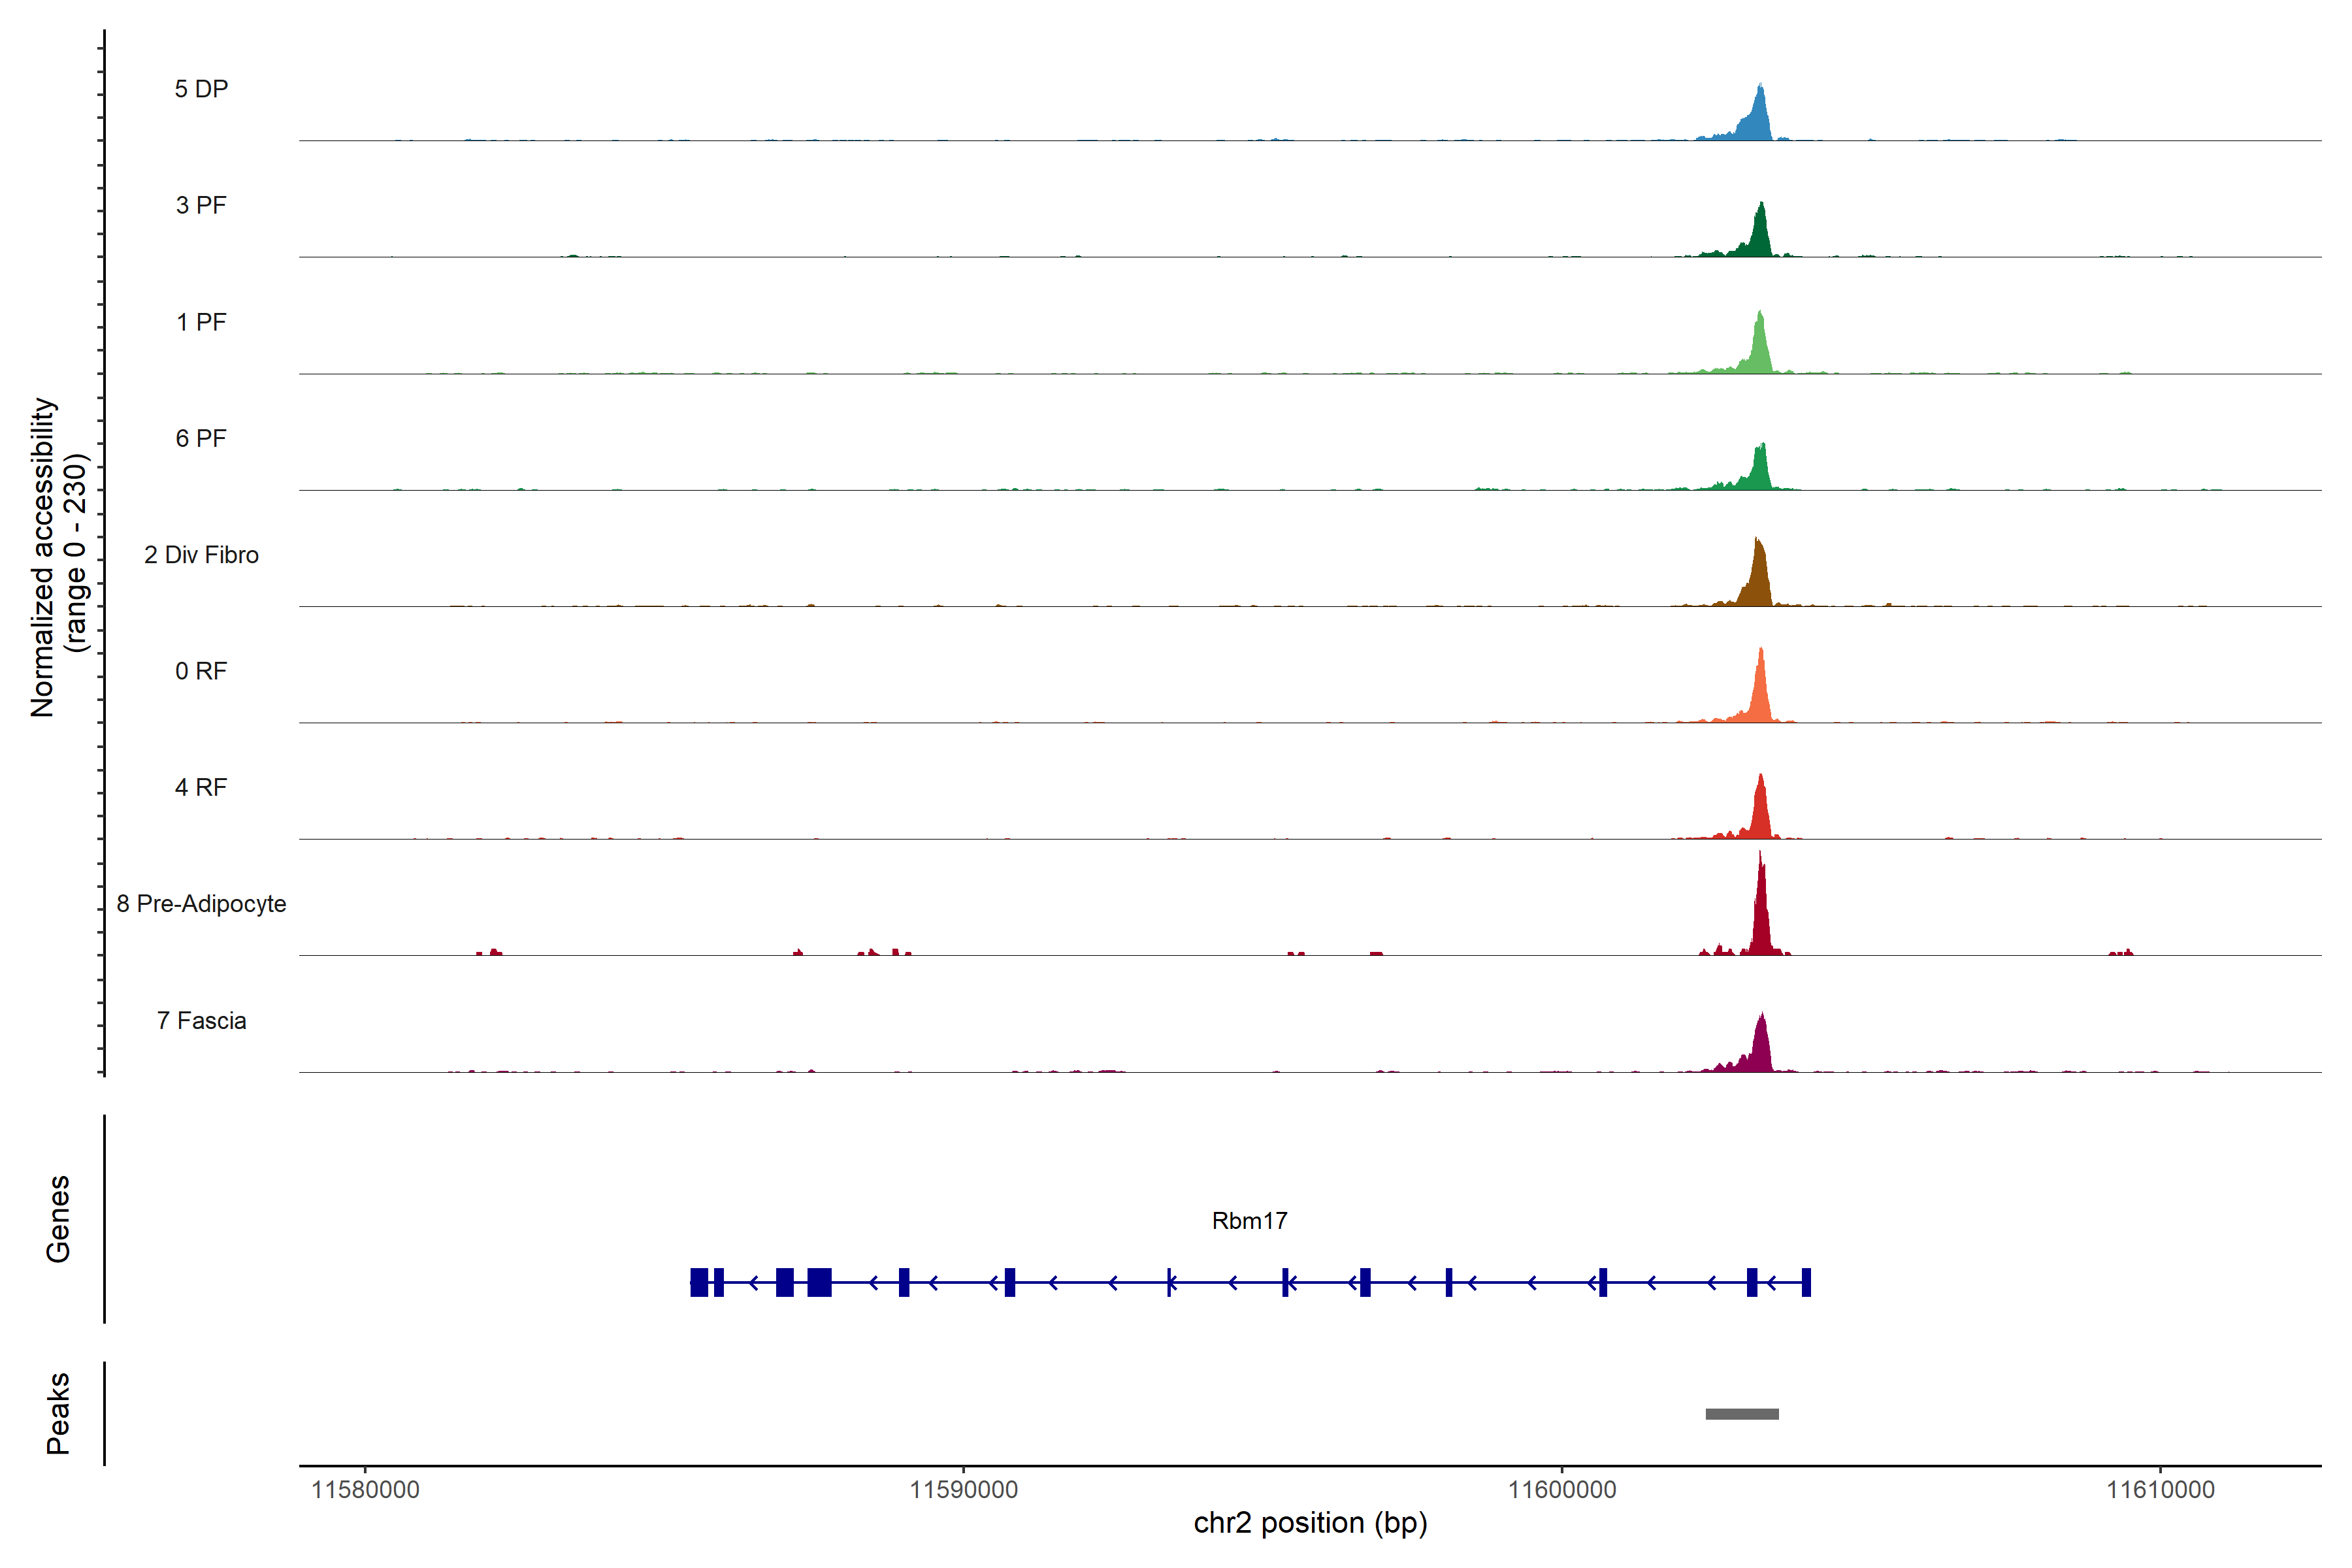This screenshot has height=1568, width=2352.
Task: Click the 0 RF track label
Action: coord(201,671)
